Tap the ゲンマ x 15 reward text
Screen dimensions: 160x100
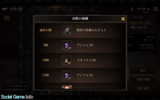pos(85,75)
